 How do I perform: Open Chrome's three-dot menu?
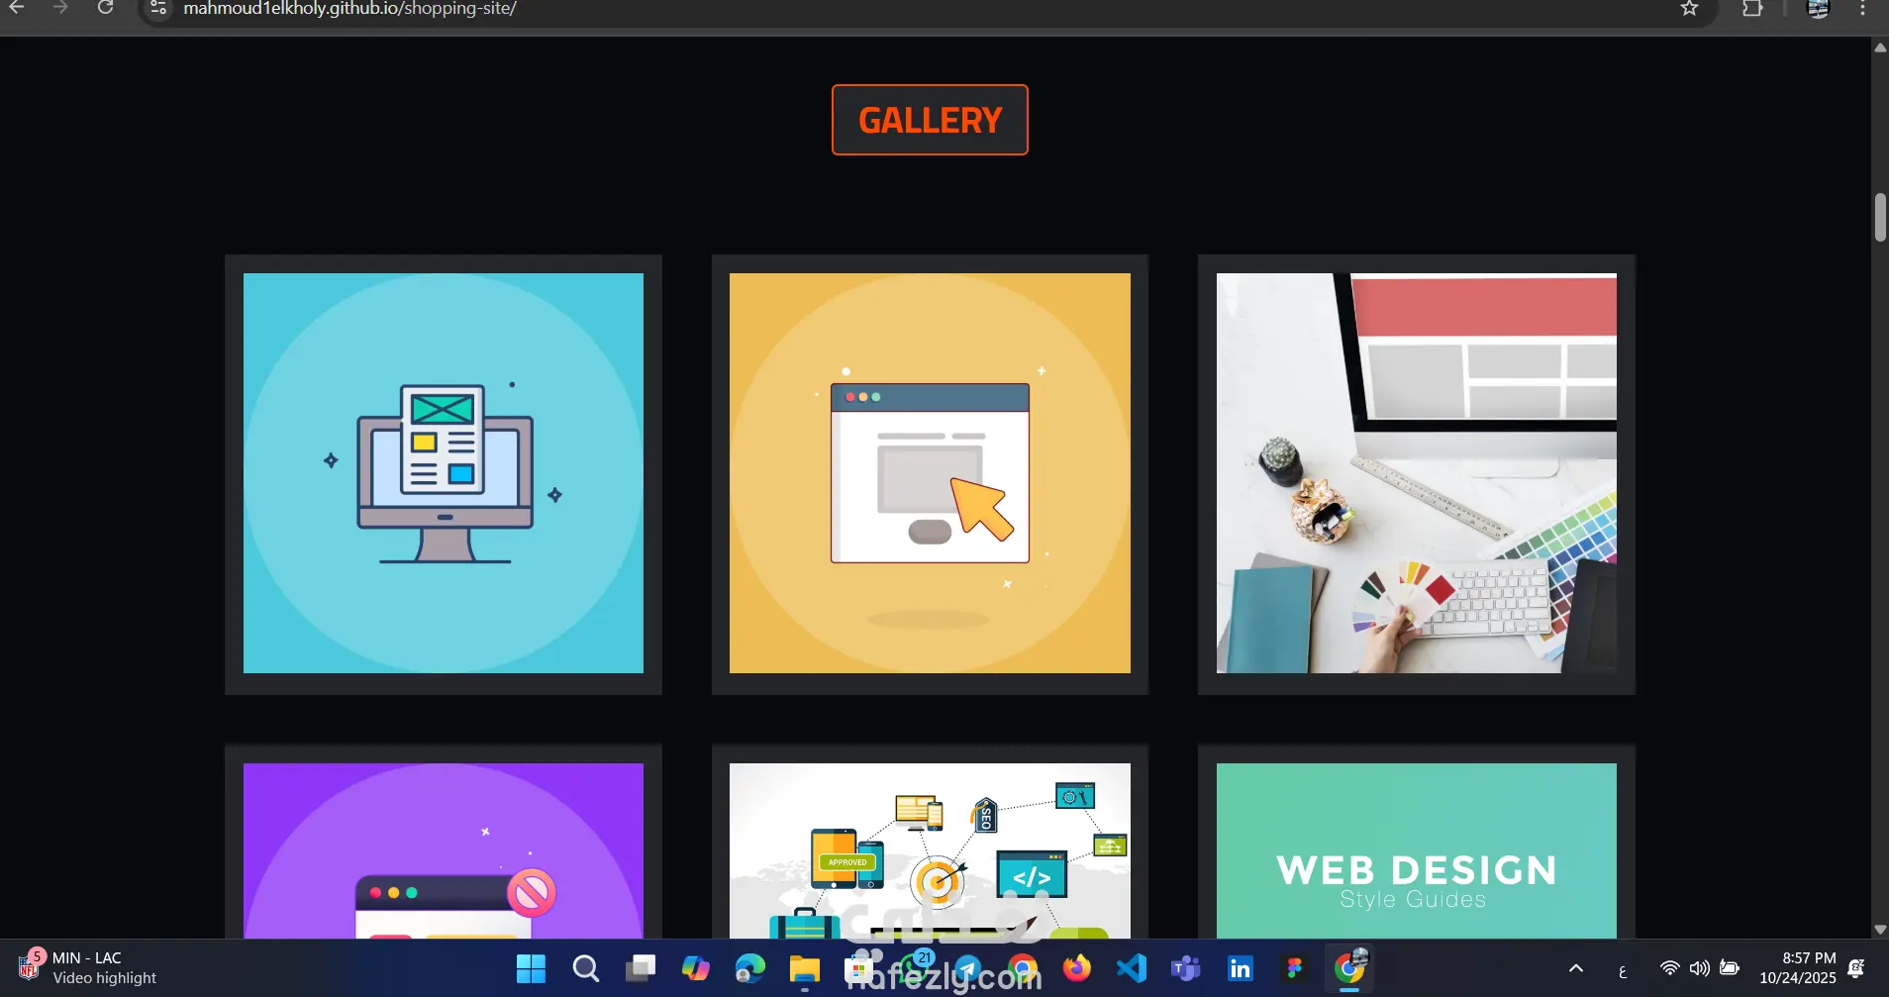[x=1862, y=8]
